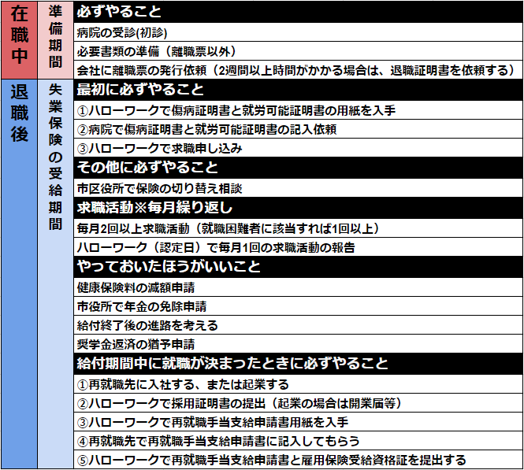Select the 会社に離職票の発行依頼 row
This screenshot has height=470, width=524.
pyautogui.click(x=298, y=70)
